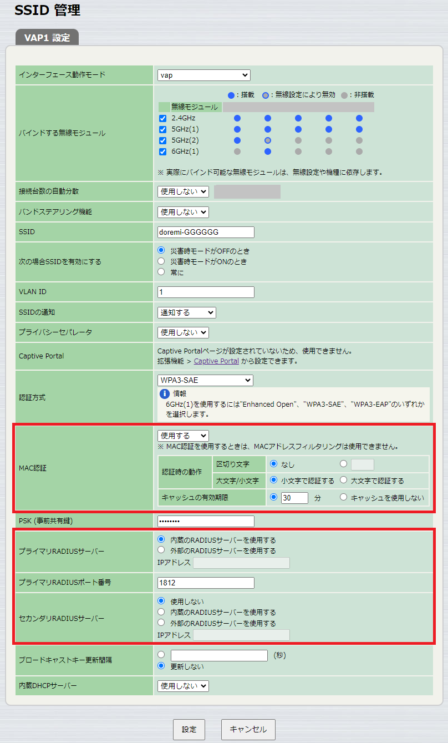Image resolution: width=448 pixels, height=743 pixels.
Task: Click the キャンセル button
Action: click(248, 730)
